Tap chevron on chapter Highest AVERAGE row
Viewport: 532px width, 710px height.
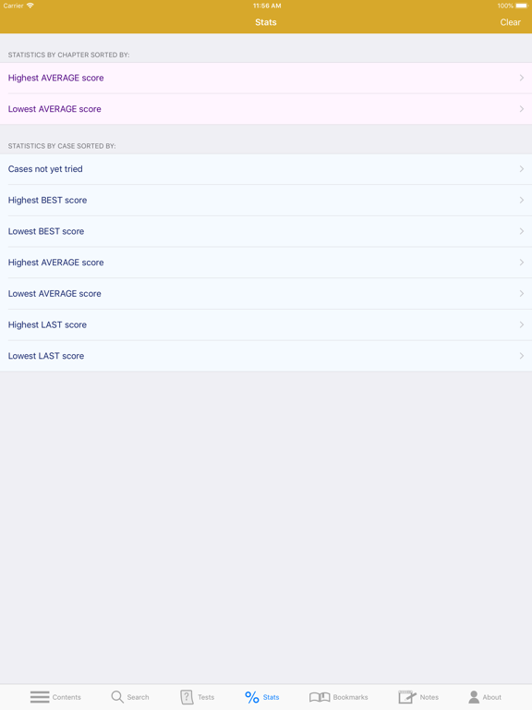[522, 78]
